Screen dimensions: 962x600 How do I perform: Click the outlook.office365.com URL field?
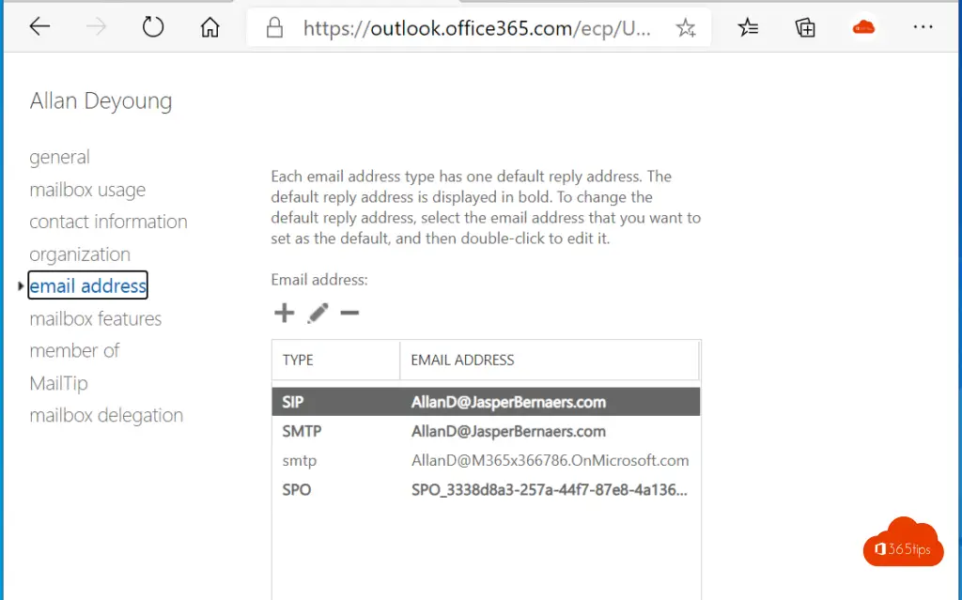(476, 27)
